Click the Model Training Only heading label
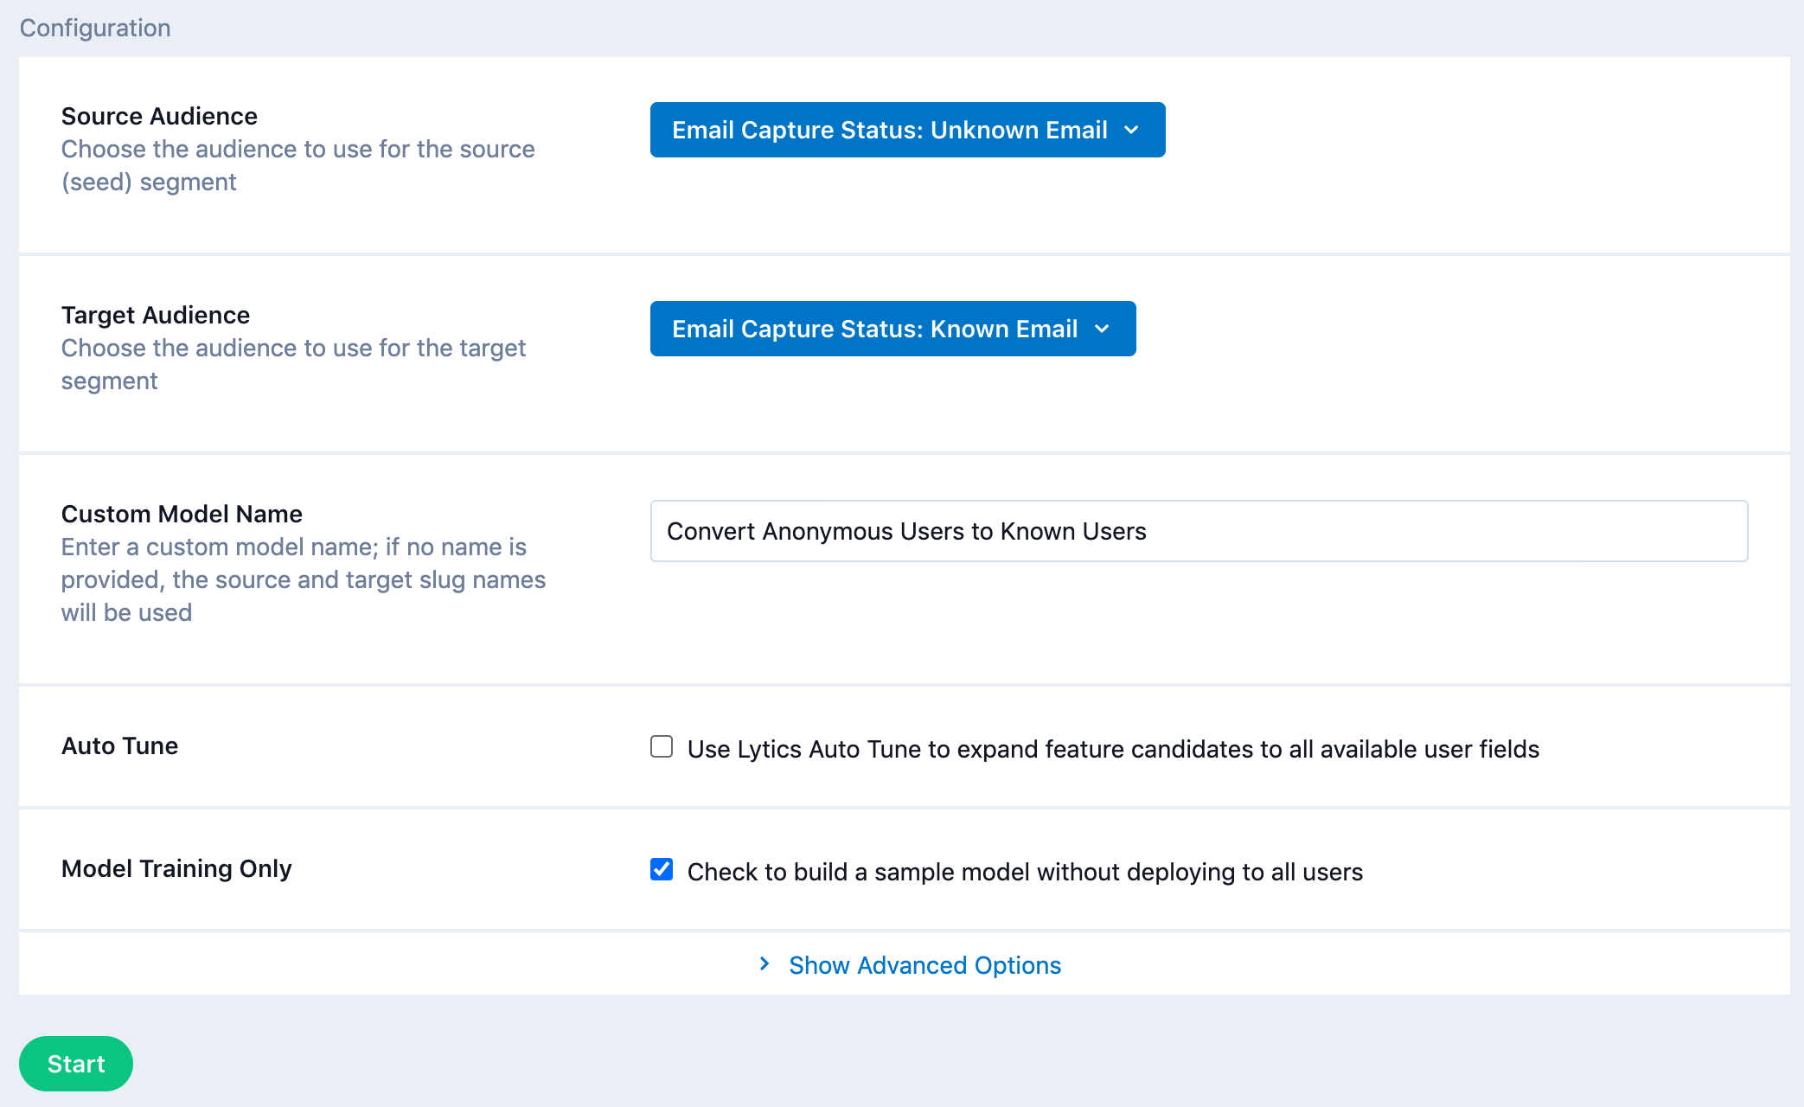Screen dimensions: 1804x1107 (x=176, y=868)
